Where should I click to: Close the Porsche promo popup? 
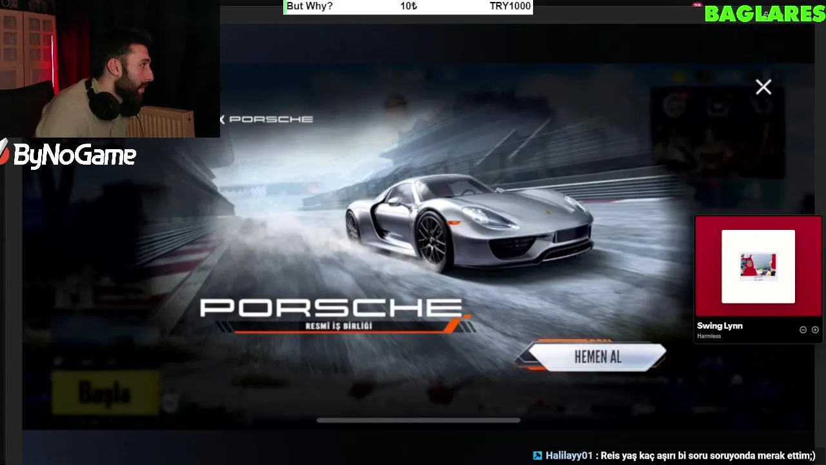click(763, 87)
